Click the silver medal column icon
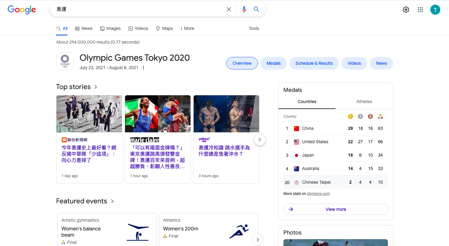Image resolution: width=449 pixels, height=246 pixels. pos(360,116)
